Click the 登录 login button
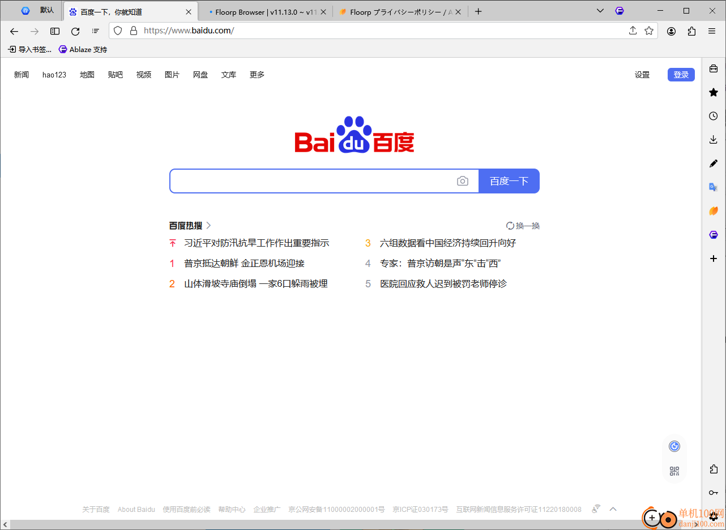 (681, 75)
